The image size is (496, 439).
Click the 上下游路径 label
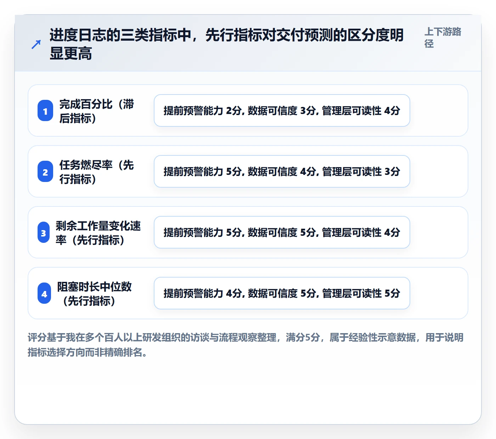(x=443, y=38)
